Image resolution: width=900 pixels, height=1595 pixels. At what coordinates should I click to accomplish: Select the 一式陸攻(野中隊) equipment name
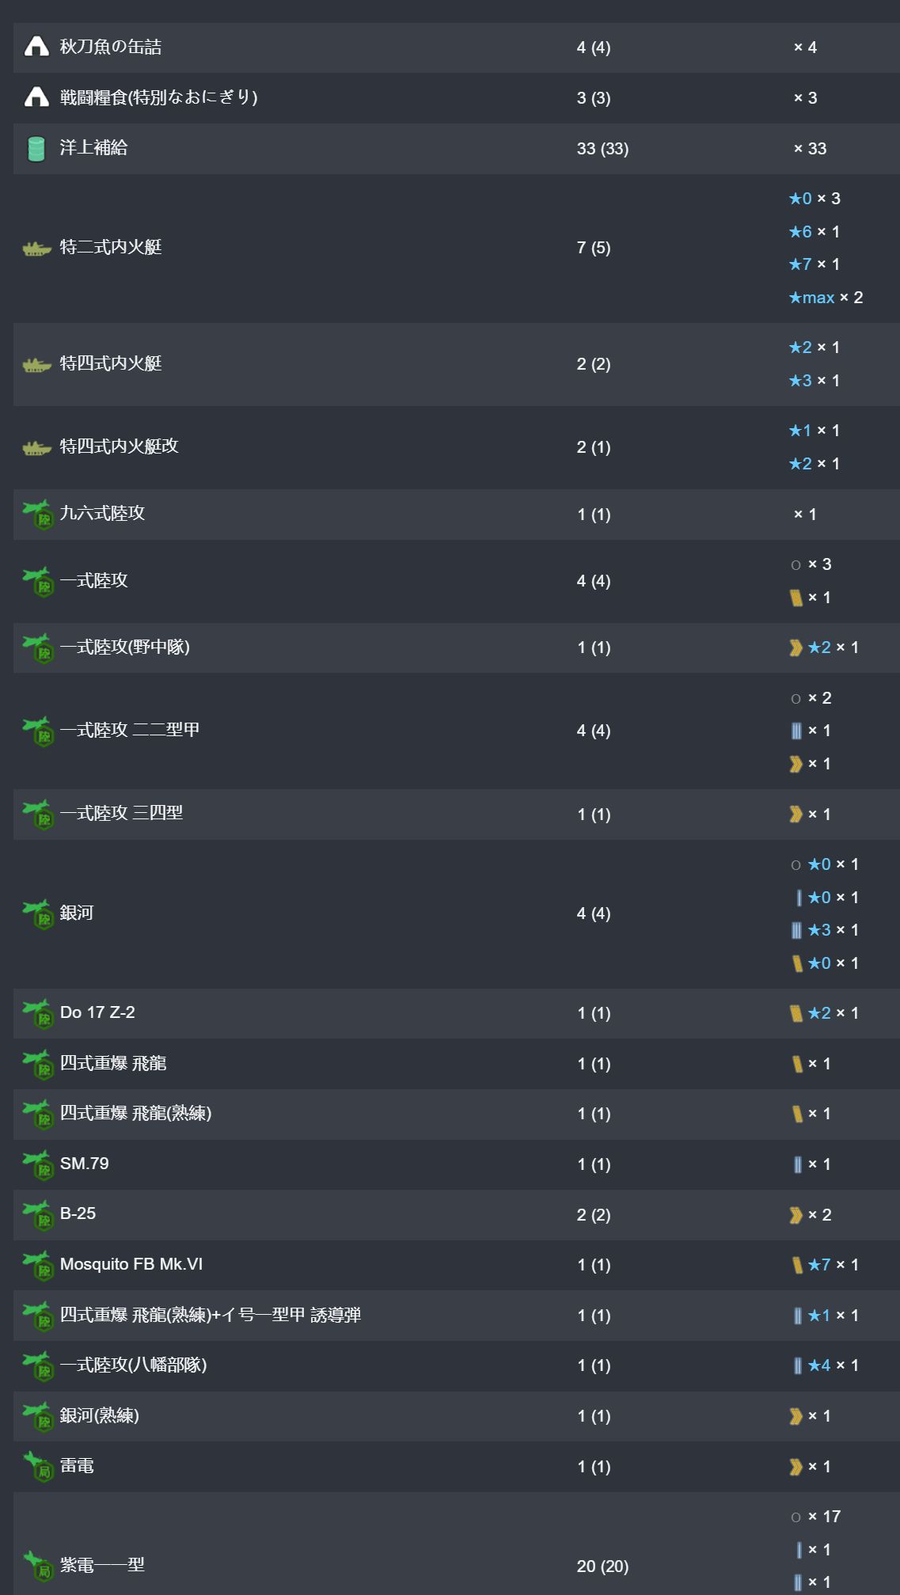125,647
